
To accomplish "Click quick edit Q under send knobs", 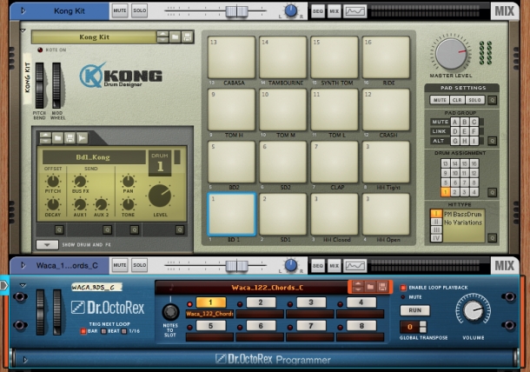I will click(108, 230).
